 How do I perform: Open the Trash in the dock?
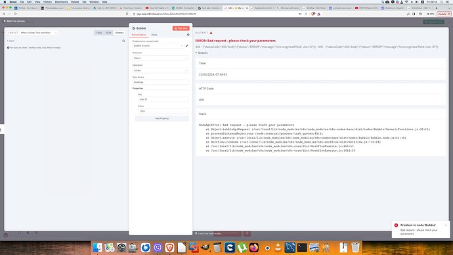point(355,248)
